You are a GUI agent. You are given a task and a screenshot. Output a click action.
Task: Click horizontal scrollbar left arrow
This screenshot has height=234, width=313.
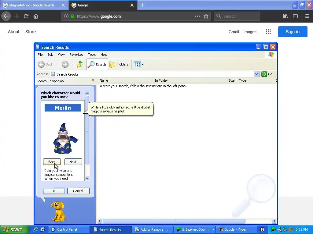coord(99,221)
